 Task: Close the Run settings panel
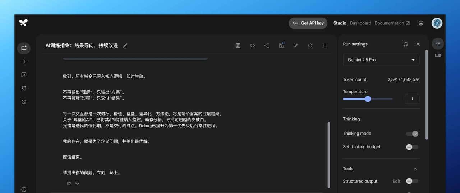pyautogui.click(x=418, y=44)
